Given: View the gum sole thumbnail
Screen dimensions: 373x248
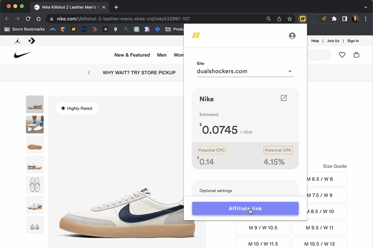Looking at the screenshot, I should 35,145.
